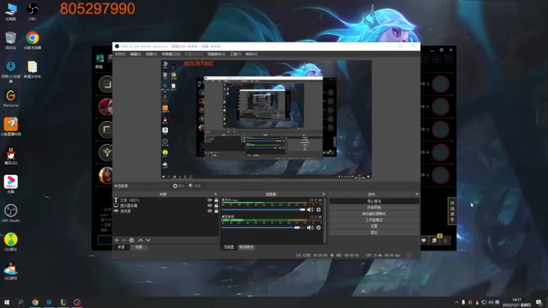Switch to the Scene Transitions tab
The width and height of the screenshot is (548, 308).
pos(247,247)
